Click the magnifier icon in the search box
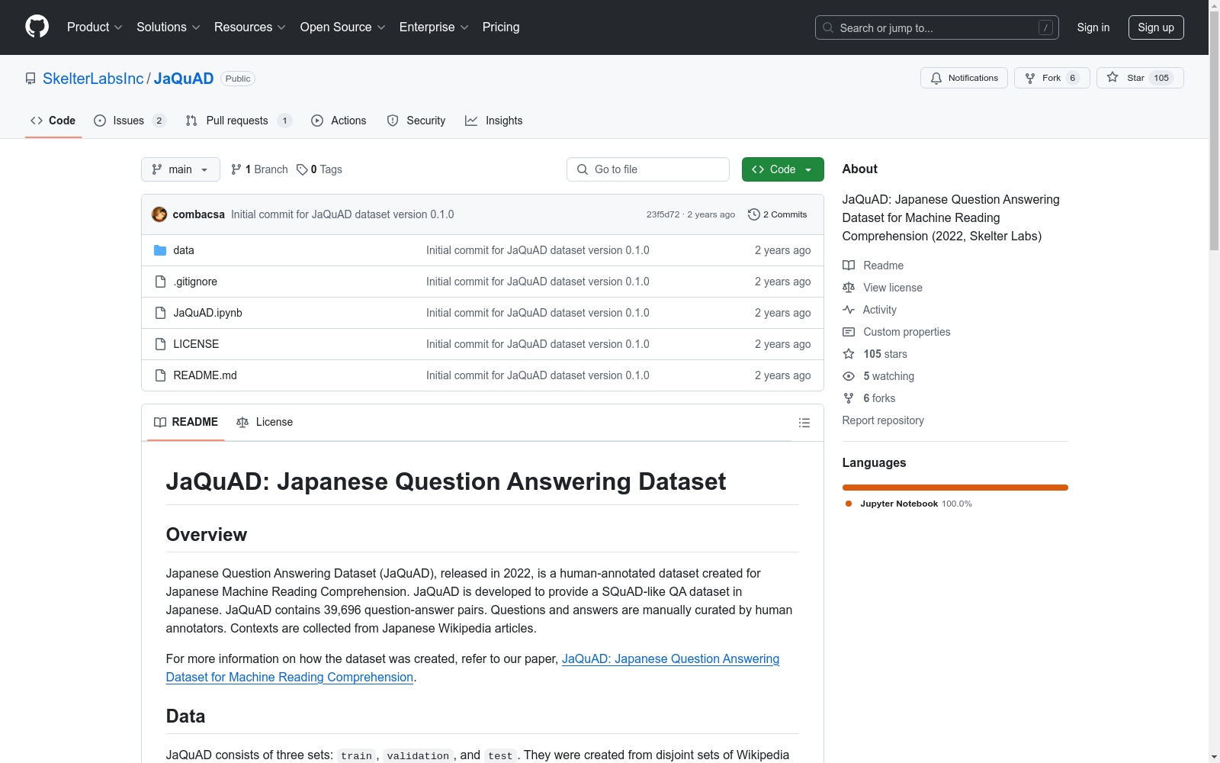Image resolution: width=1220 pixels, height=763 pixels. coord(828,27)
